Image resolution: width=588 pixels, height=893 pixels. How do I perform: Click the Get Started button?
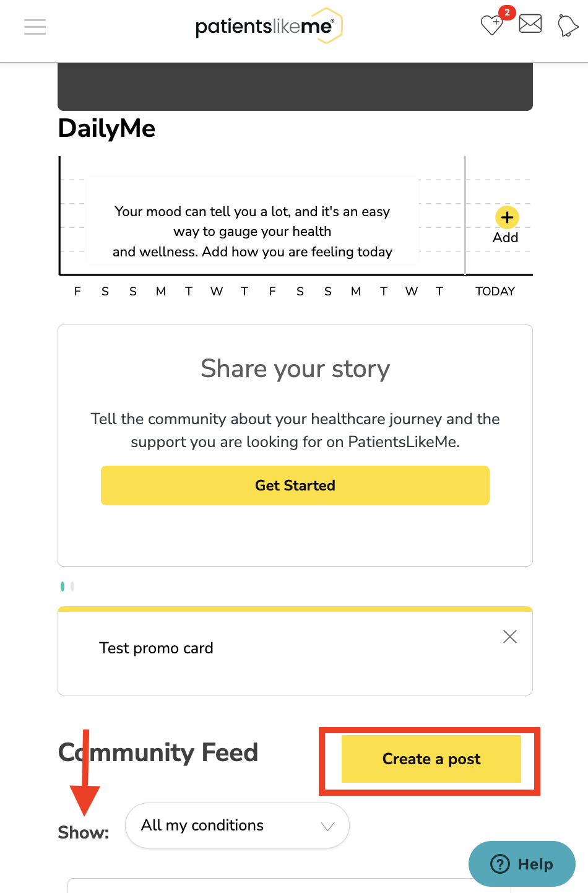click(295, 486)
